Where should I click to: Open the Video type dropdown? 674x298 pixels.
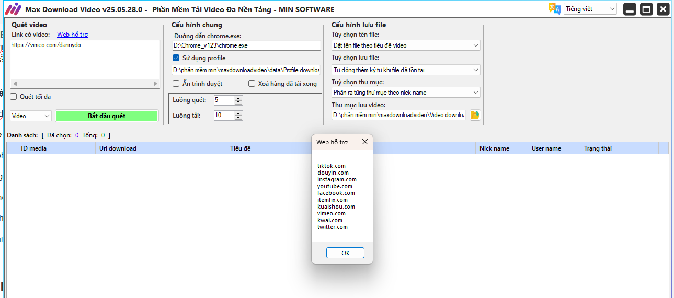31,116
